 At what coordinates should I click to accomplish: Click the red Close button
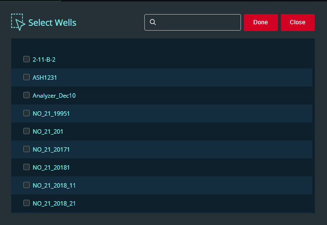click(x=297, y=22)
